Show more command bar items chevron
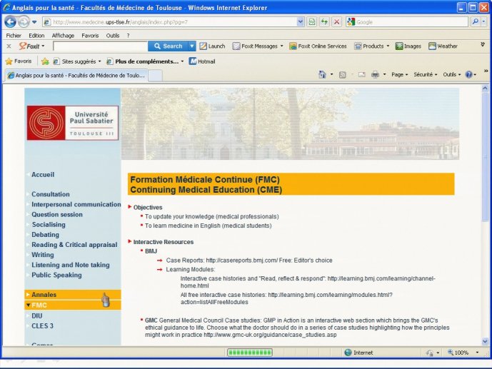This screenshot has height=369, width=492. (x=486, y=71)
